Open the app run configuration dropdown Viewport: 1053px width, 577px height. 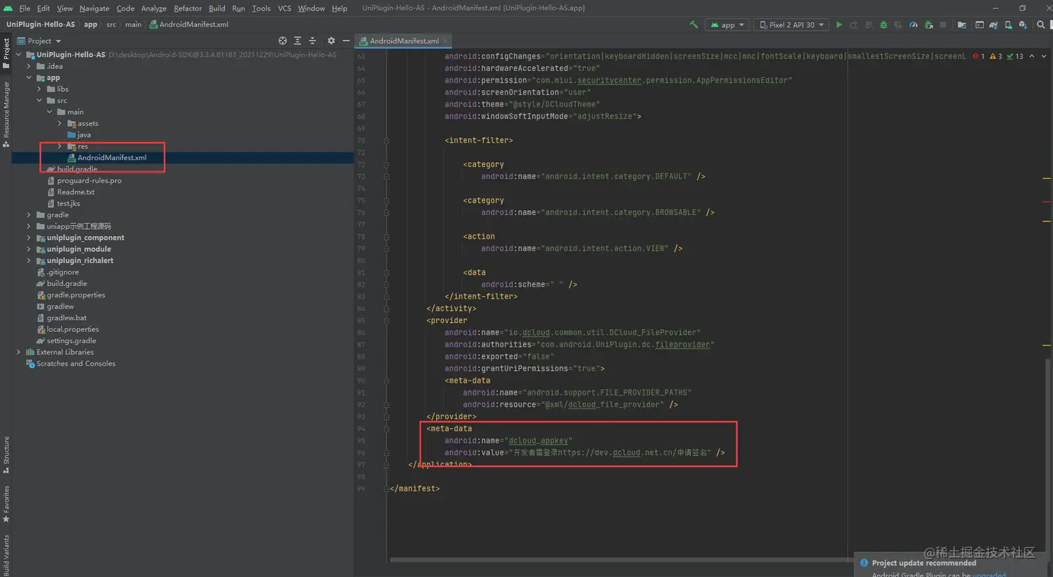(727, 24)
